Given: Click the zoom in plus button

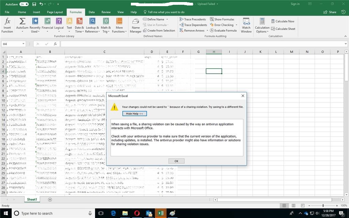Looking at the screenshot, I should 337,205.
